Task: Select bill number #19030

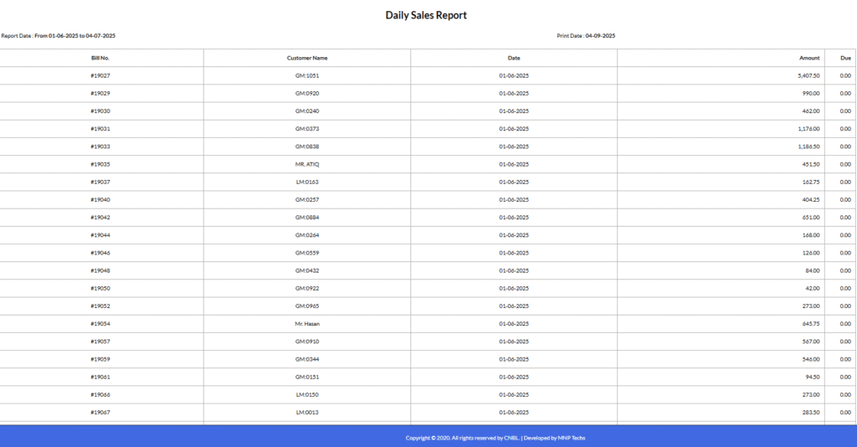Action: pyautogui.click(x=100, y=111)
